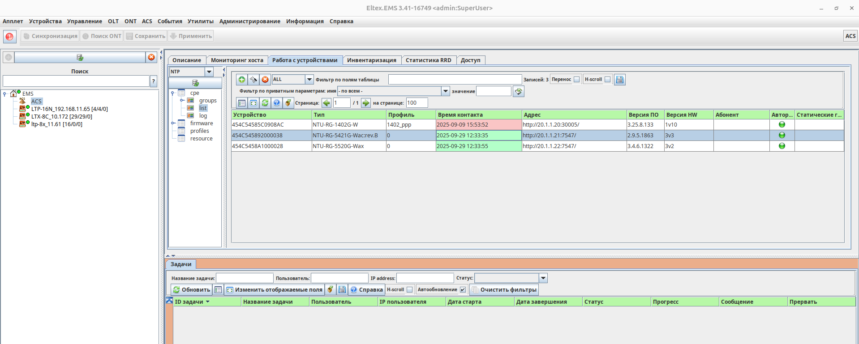Select LTX-8C_10.172 in device tree
The image size is (859, 344).
62,117
